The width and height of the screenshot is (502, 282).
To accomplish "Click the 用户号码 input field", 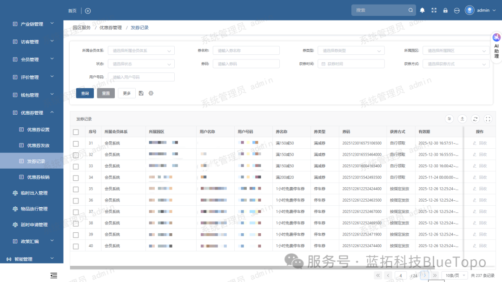I will 141,77.
